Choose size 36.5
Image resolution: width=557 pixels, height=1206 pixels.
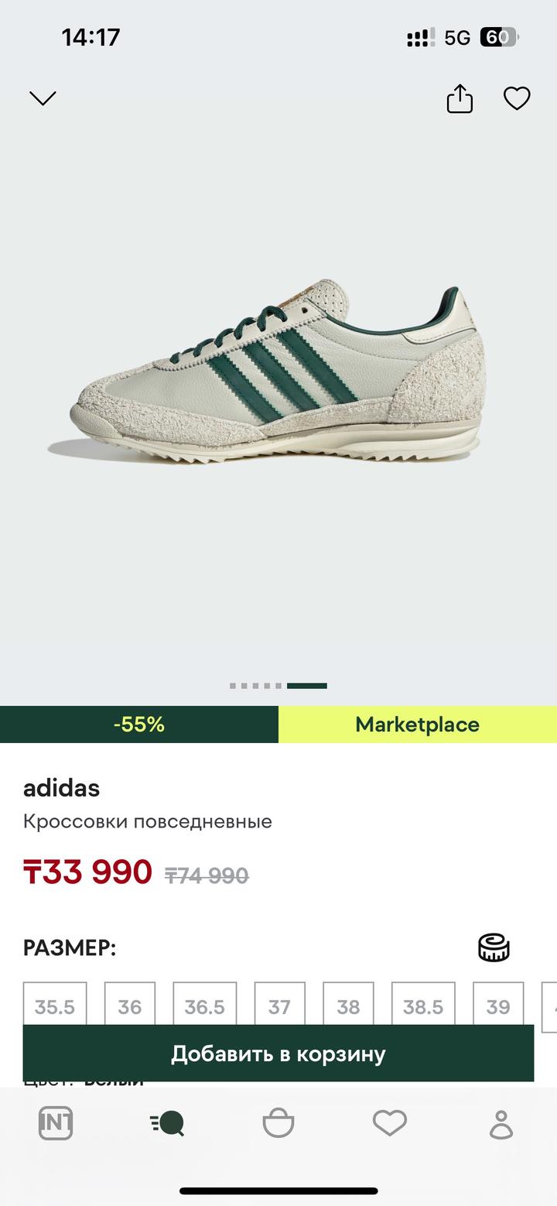[x=205, y=1007]
